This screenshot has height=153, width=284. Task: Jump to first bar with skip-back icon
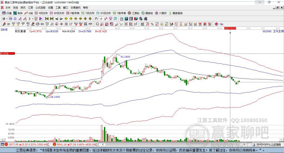[x=47, y=19]
